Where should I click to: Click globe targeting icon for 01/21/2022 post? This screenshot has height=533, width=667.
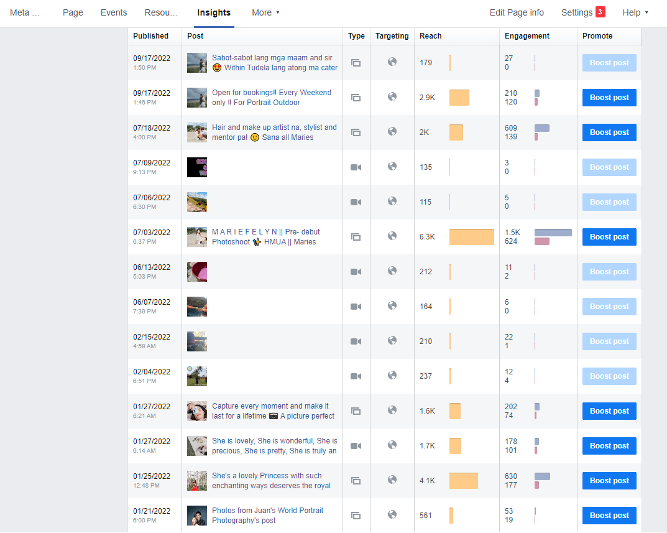click(392, 515)
